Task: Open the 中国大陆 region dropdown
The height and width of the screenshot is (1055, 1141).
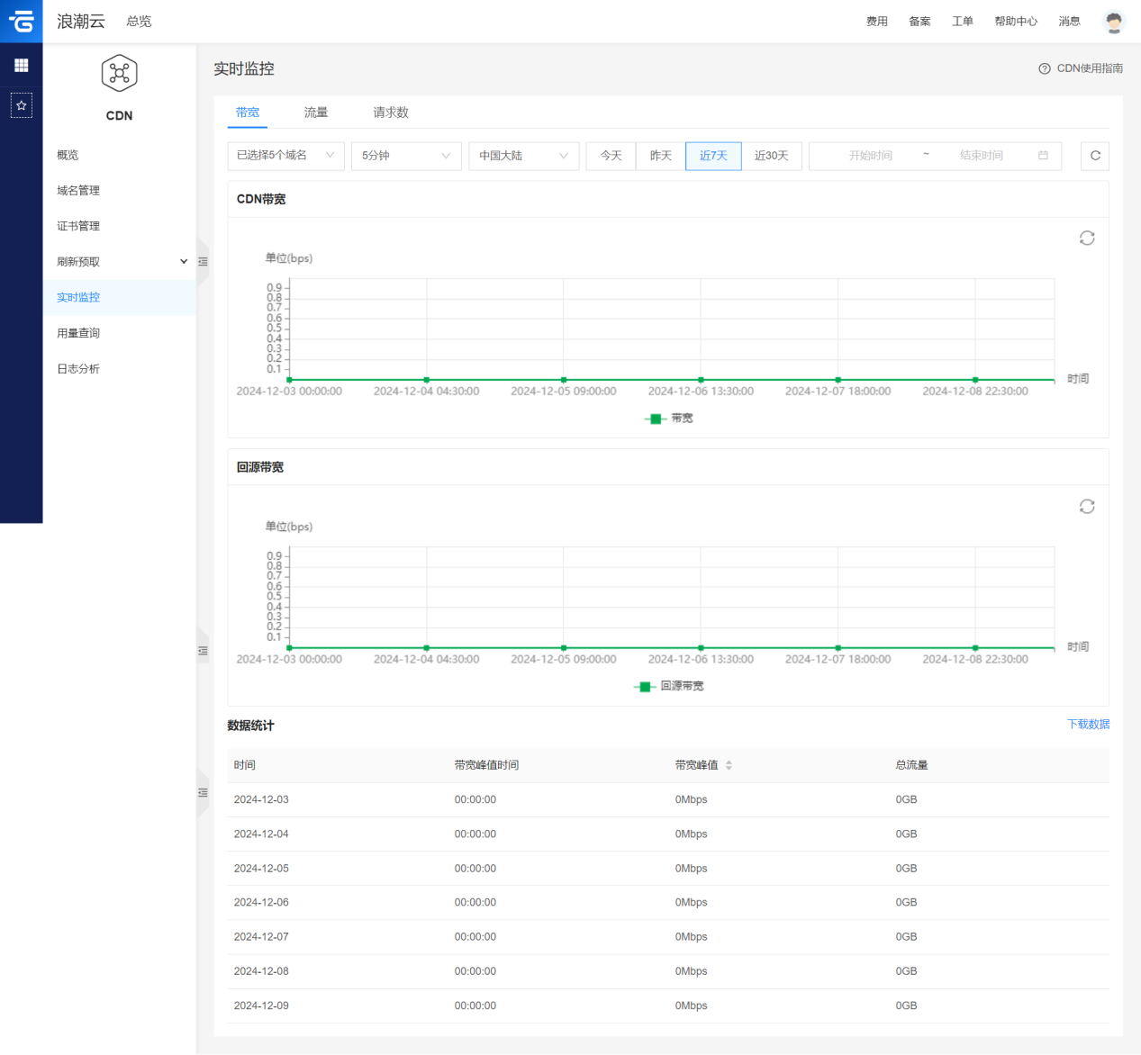Action: 524,156
